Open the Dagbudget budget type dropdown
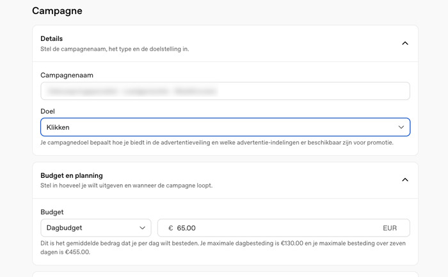 pos(96,228)
